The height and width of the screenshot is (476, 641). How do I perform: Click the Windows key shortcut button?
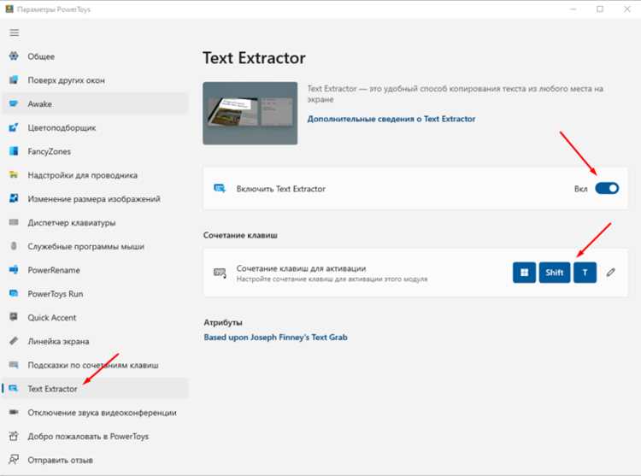[x=524, y=273]
